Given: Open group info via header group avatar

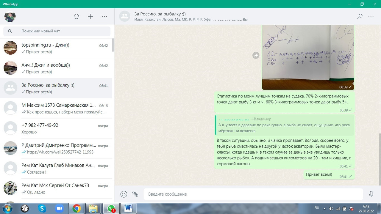Looking at the screenshot, I should (125, 17).
